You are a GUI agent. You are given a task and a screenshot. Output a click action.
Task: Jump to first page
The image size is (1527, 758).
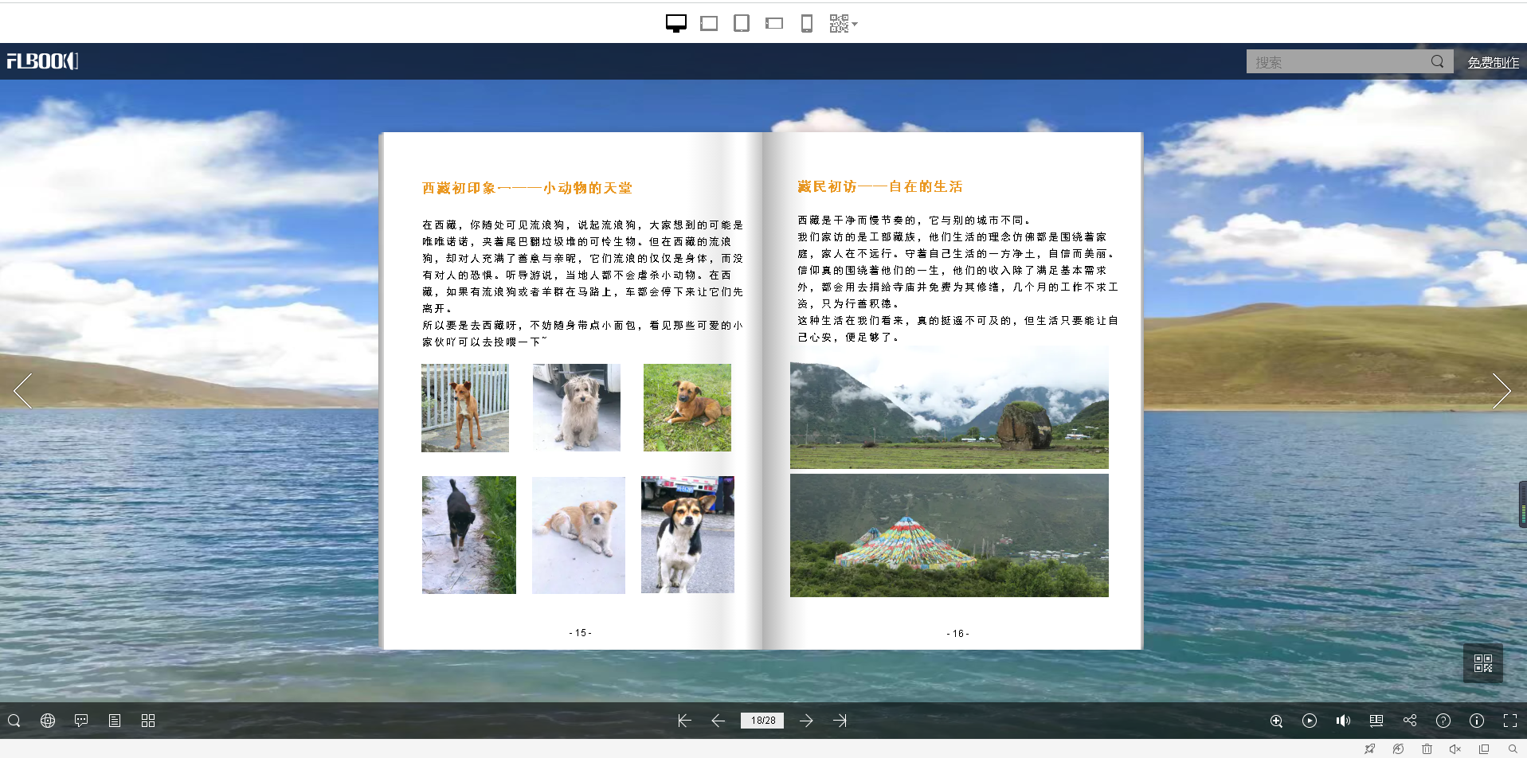point(684,721)
